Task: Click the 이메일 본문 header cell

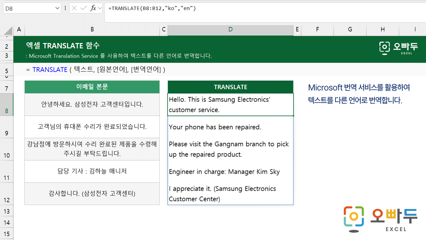Action: tap(92, 87)
